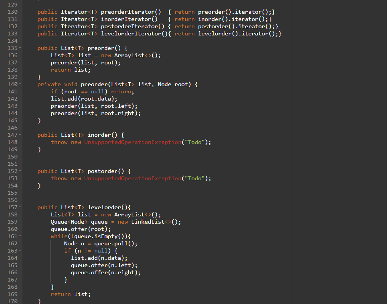Click the null keyword on line 141
The height and width of the screenshot is (304, 387).
[x=97, y=91]
